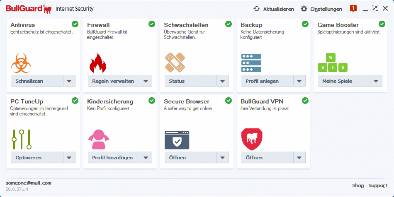394x197 pixels.
Task: Click the BullGuard VPN bulldog shield icon
Action: click(252, 139)
